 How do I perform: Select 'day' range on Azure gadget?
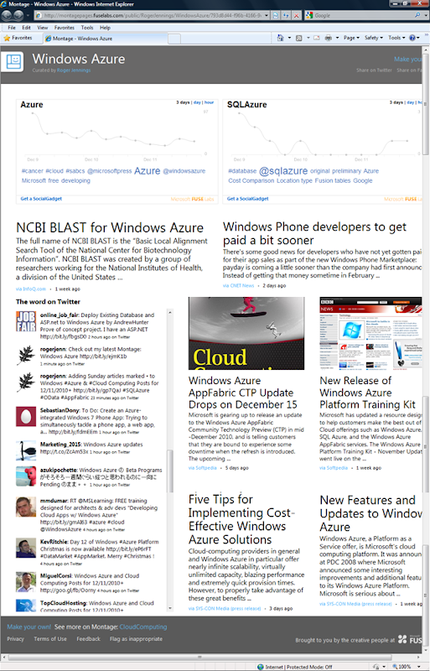click(197, 102)
